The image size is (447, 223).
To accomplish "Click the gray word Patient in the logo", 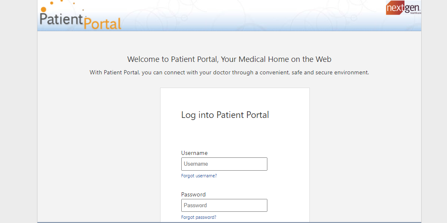I will pos(61,19).
